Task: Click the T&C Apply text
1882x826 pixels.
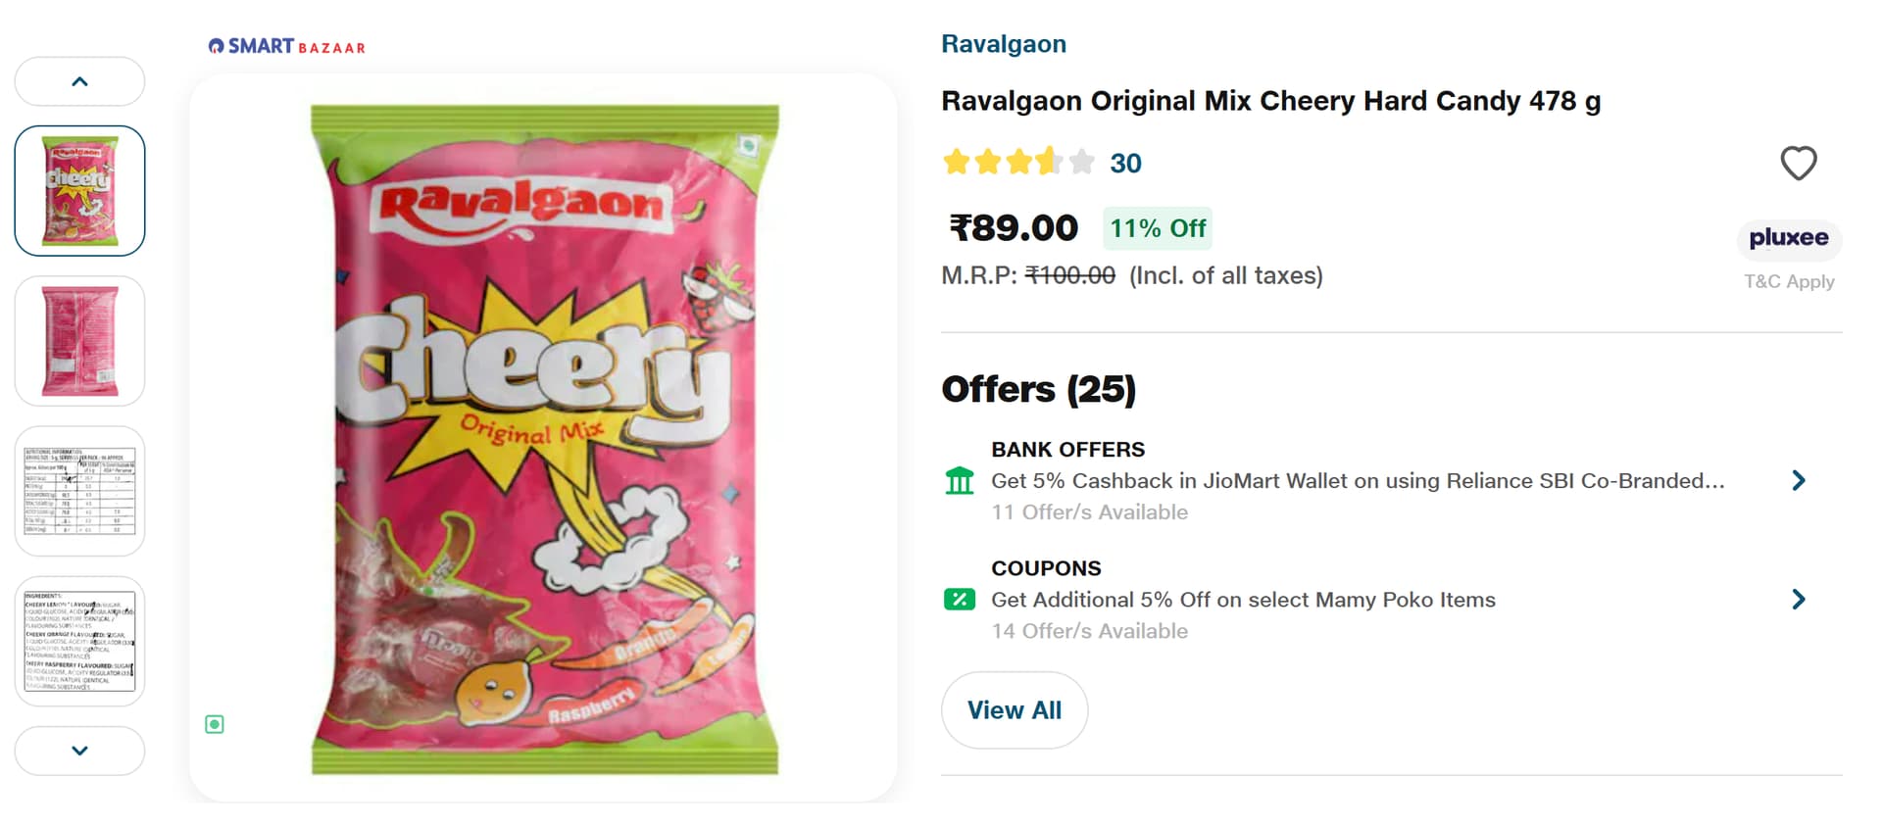Action: click(x=1788, y=282)
